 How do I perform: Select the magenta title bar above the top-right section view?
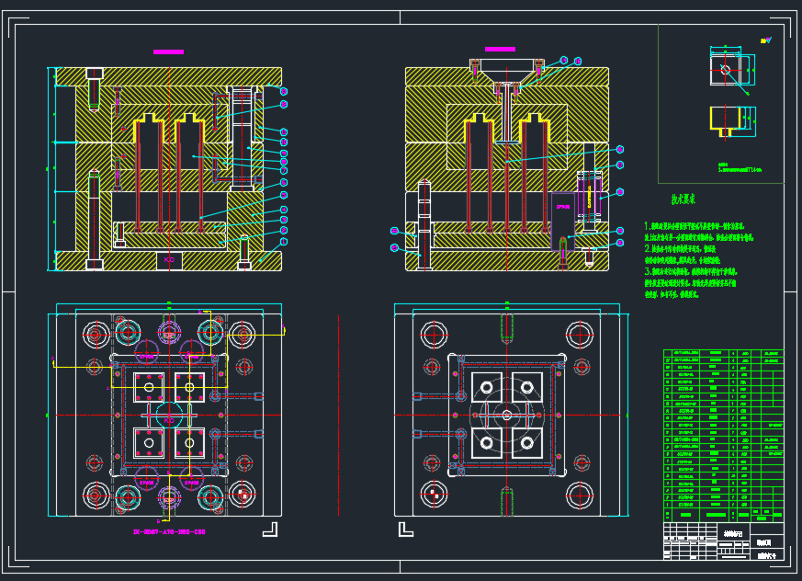[x=501, y=49]
